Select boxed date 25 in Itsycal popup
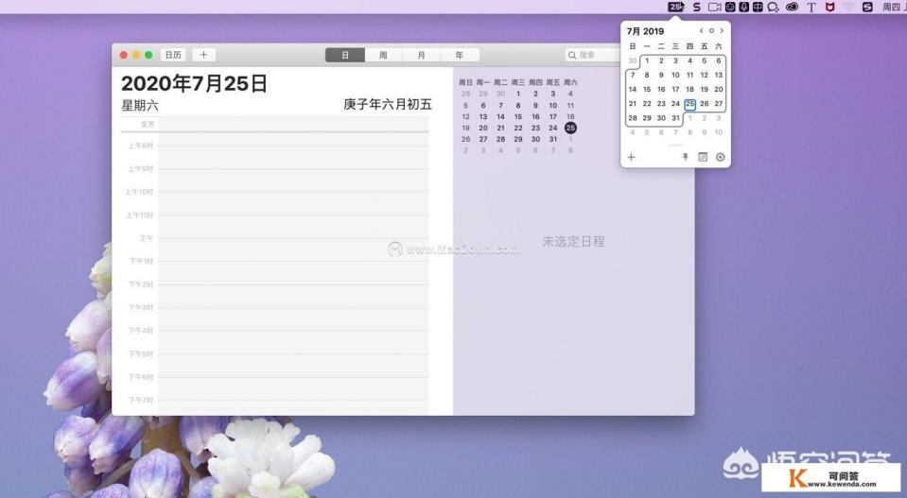This screenshot has height=498, width=907. click(689, 104)
